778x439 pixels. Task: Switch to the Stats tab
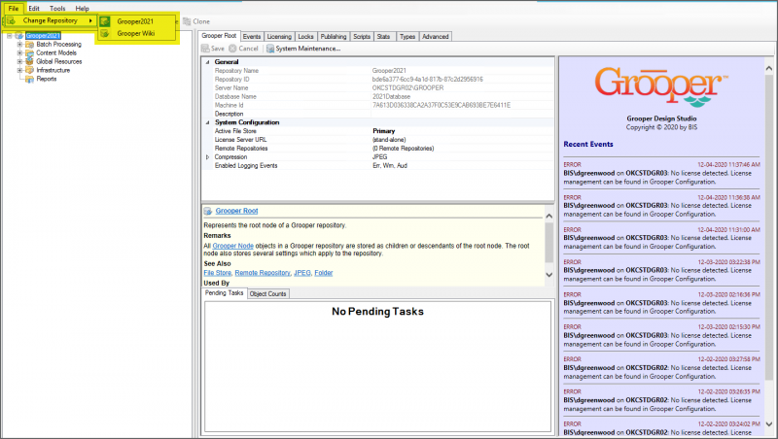pyautogui.click(x=383, y=37)
